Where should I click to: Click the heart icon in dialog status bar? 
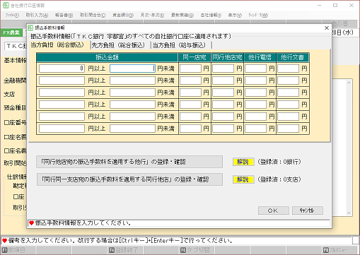coord(32,223)
